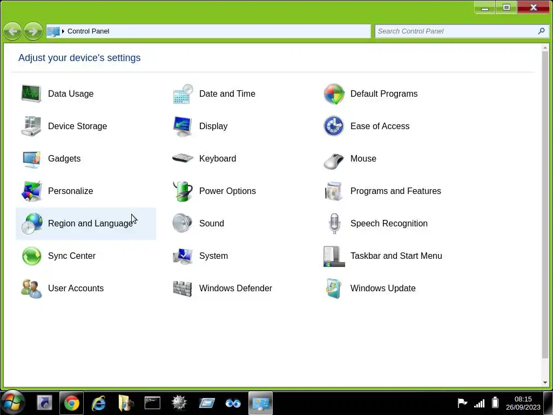Expand the Control Panel breadcrumb arrow
Screen dimensions: 553x415
[x=63, y=31]
